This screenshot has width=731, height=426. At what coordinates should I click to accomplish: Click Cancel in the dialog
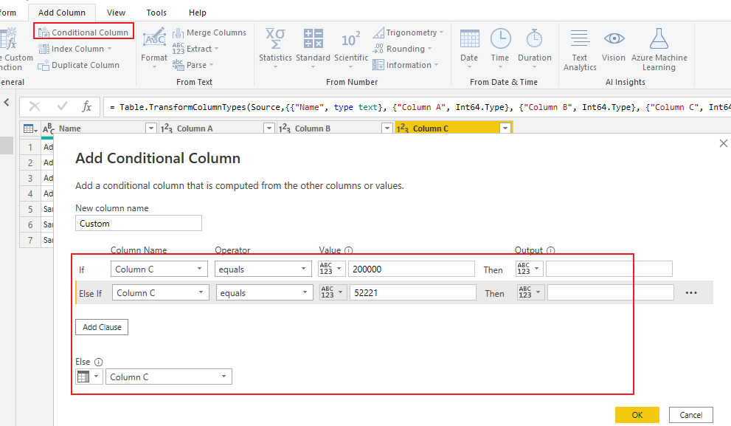pyautogui.click(x=690, y=415)
